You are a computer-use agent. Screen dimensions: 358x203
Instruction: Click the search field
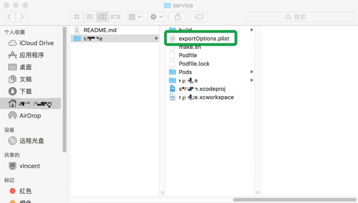tap(300, 17)
